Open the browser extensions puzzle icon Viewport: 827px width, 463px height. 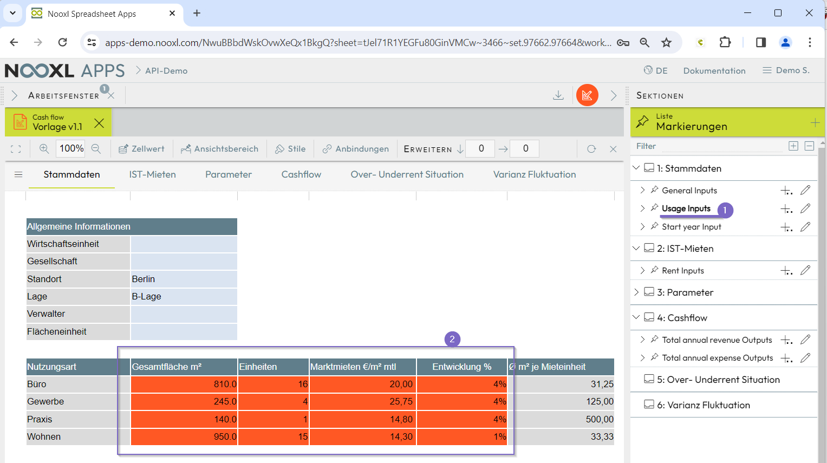(x=725, y=42)
